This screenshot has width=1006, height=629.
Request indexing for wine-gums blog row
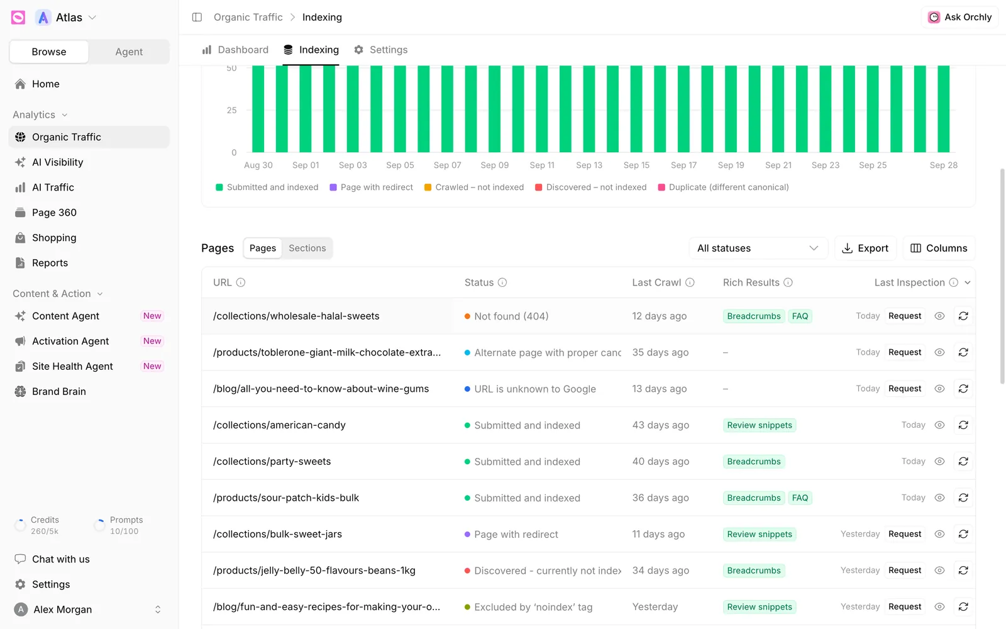click(905, 389)
